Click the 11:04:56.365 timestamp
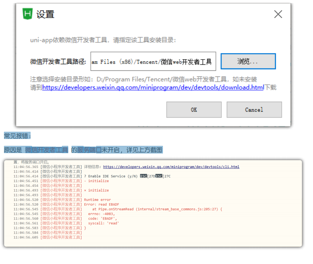The width and height of the screenshot is (313, 264). [26, 167]
